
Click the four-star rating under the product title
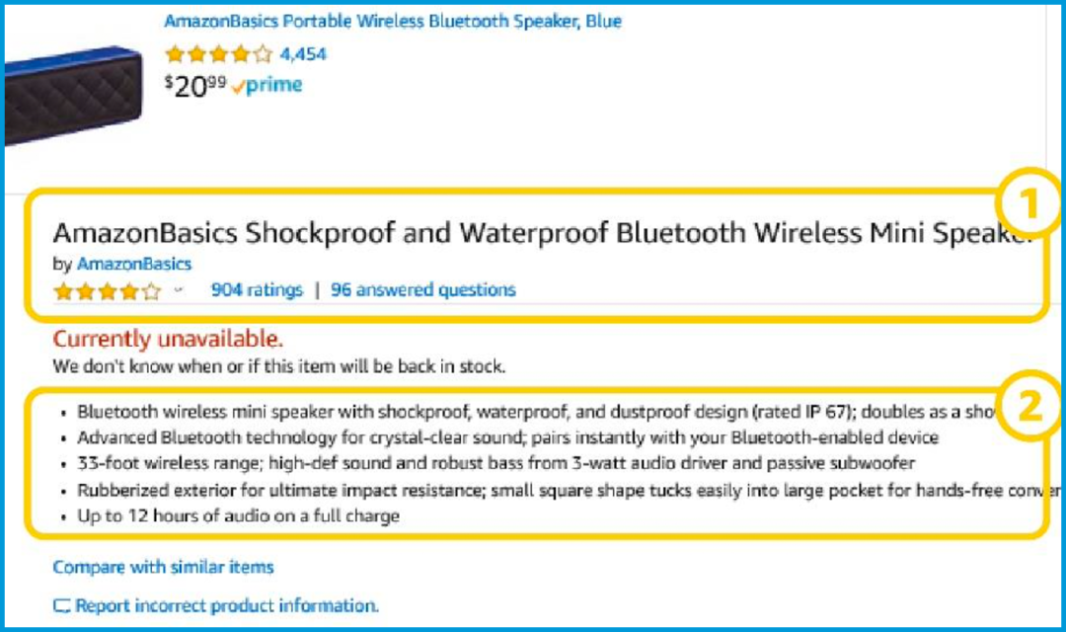point(108,292)
